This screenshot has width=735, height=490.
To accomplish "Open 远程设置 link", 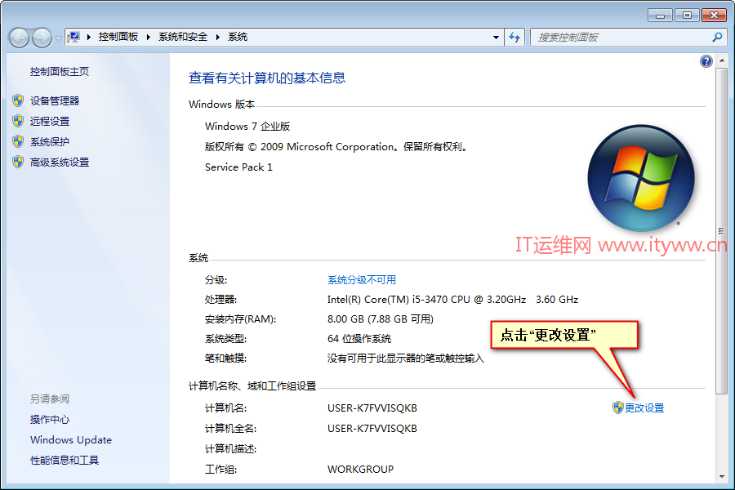I will [50, 122].
